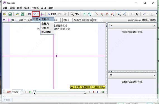The width and height of the screenshot is (159, 104).
Task: Click the 创建 track create button
Action: point(52,14)
